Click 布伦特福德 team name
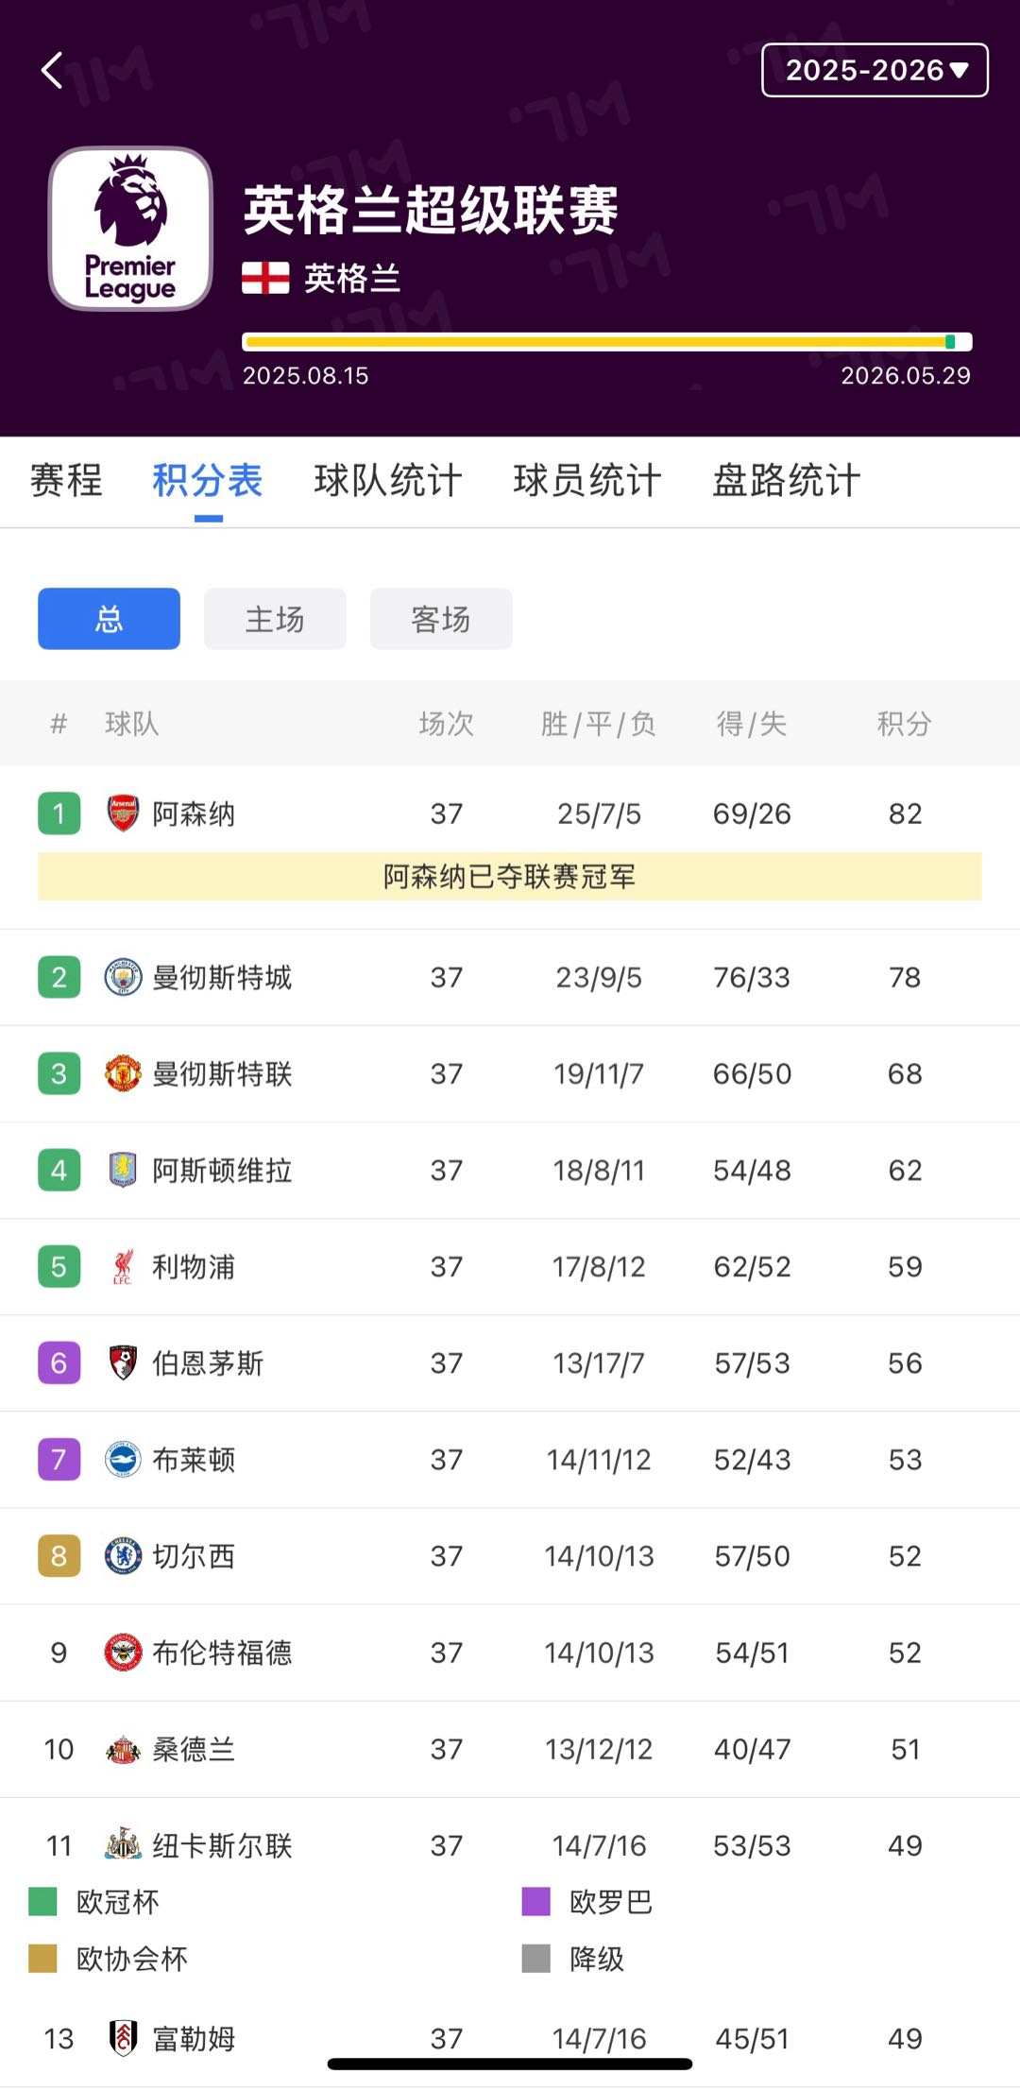1020x2090 pixels. (x=222, y=1653)
